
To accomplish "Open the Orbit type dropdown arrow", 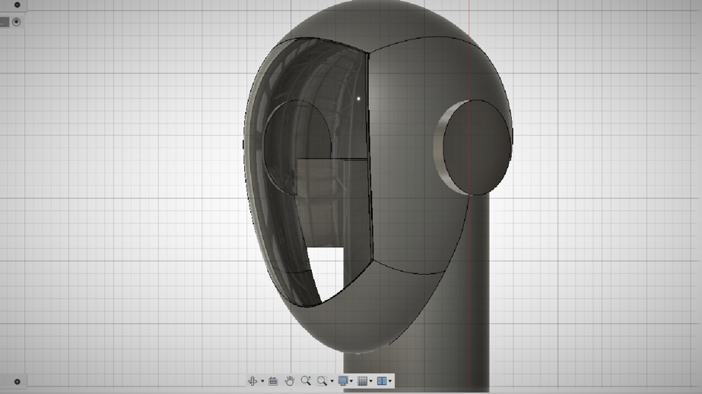I will coord(262,381).
